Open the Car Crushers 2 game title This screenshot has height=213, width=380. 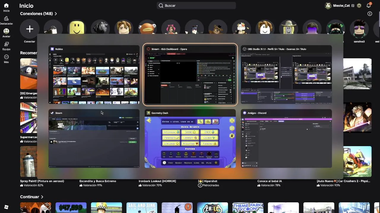click(343, 181)
